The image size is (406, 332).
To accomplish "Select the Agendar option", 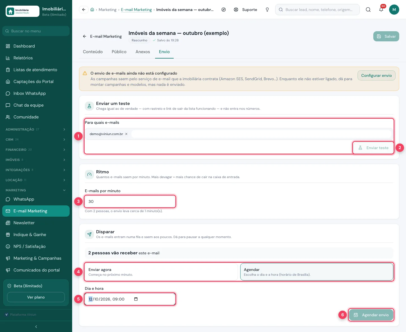I will (x=317, y=272).
